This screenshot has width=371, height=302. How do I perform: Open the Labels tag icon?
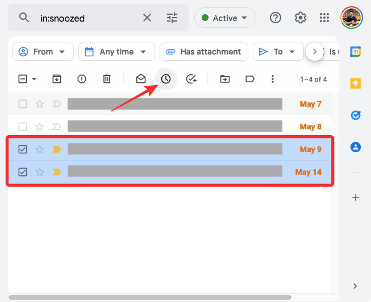(x=250, y=79)
